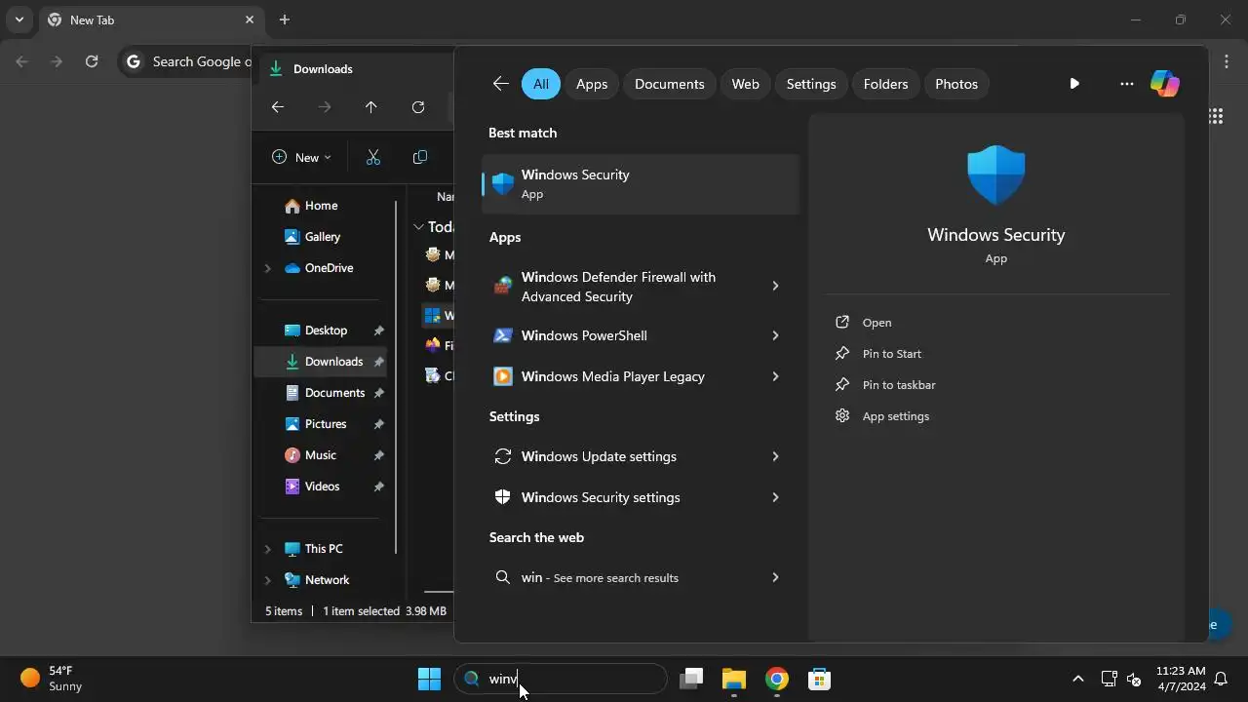1248x702 pixels.
Task: Open Windows Security best match result
Action: click(641, 183)
